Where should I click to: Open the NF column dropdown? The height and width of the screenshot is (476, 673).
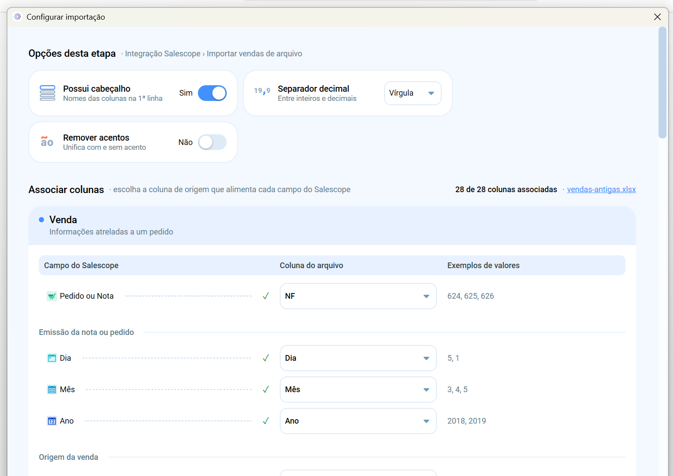click(x=358, y=296)
